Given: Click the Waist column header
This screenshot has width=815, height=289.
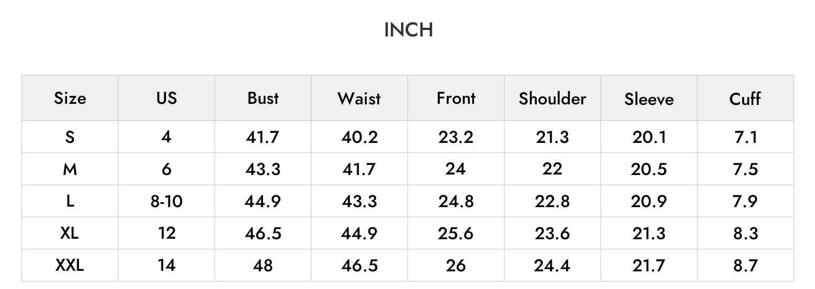Looking at the screenshot, I should 359,98.
